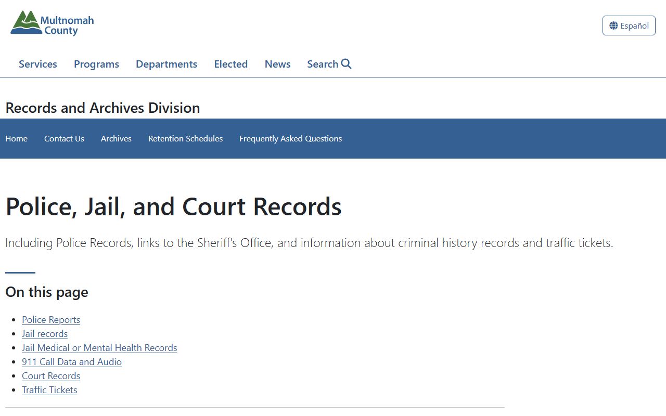Jump to Court Records section

[51, 376]
